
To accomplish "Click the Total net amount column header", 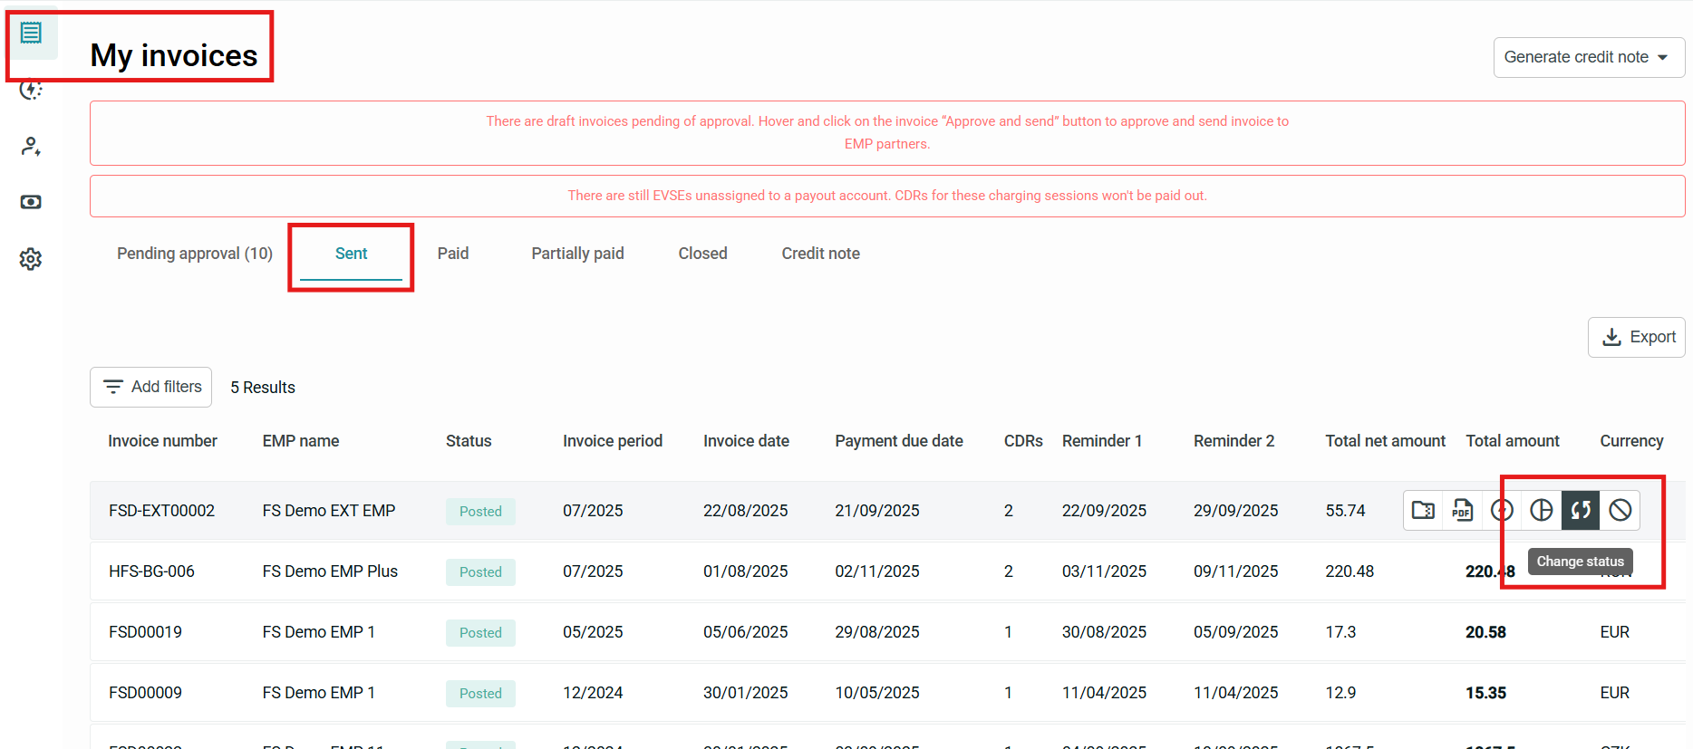I will (1385, 441).
